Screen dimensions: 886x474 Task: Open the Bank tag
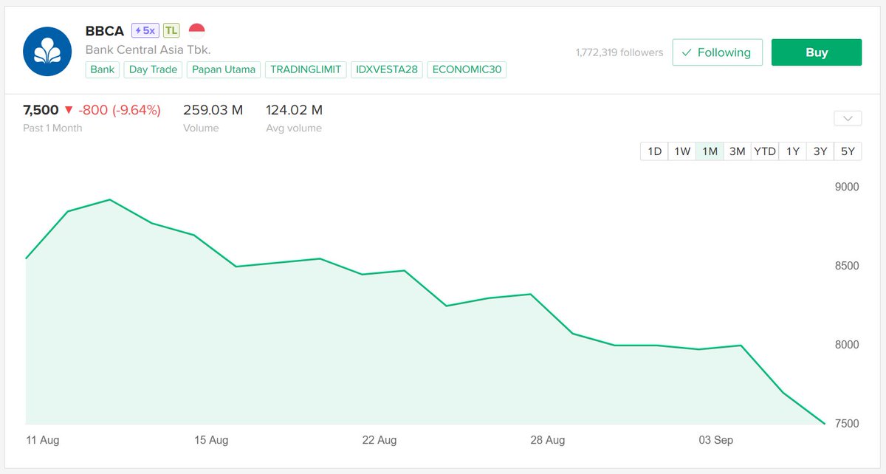[103, 69]
